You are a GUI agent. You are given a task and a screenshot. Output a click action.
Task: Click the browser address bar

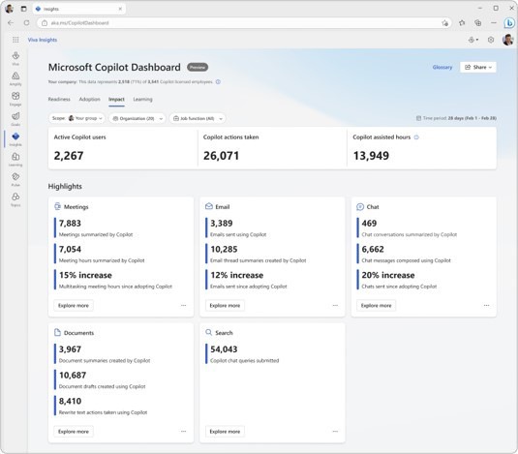[x=244, y=23]
